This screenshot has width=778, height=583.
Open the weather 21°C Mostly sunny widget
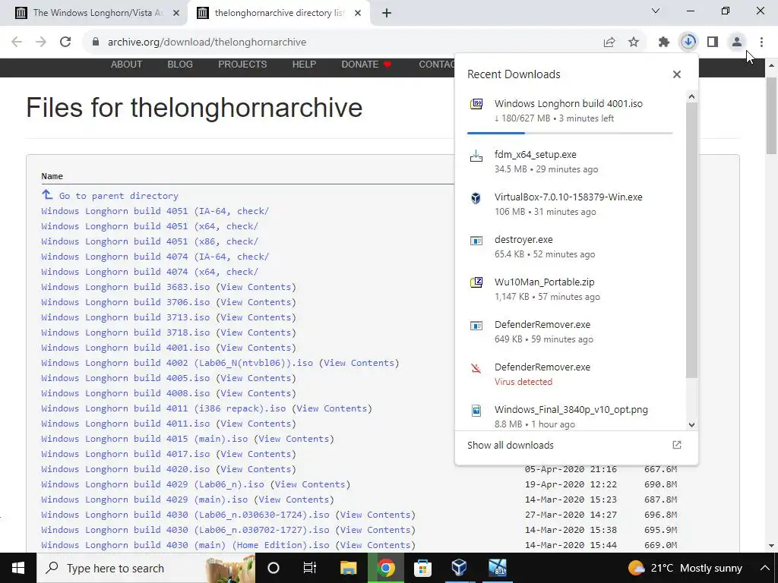click(x=685, y=568)
